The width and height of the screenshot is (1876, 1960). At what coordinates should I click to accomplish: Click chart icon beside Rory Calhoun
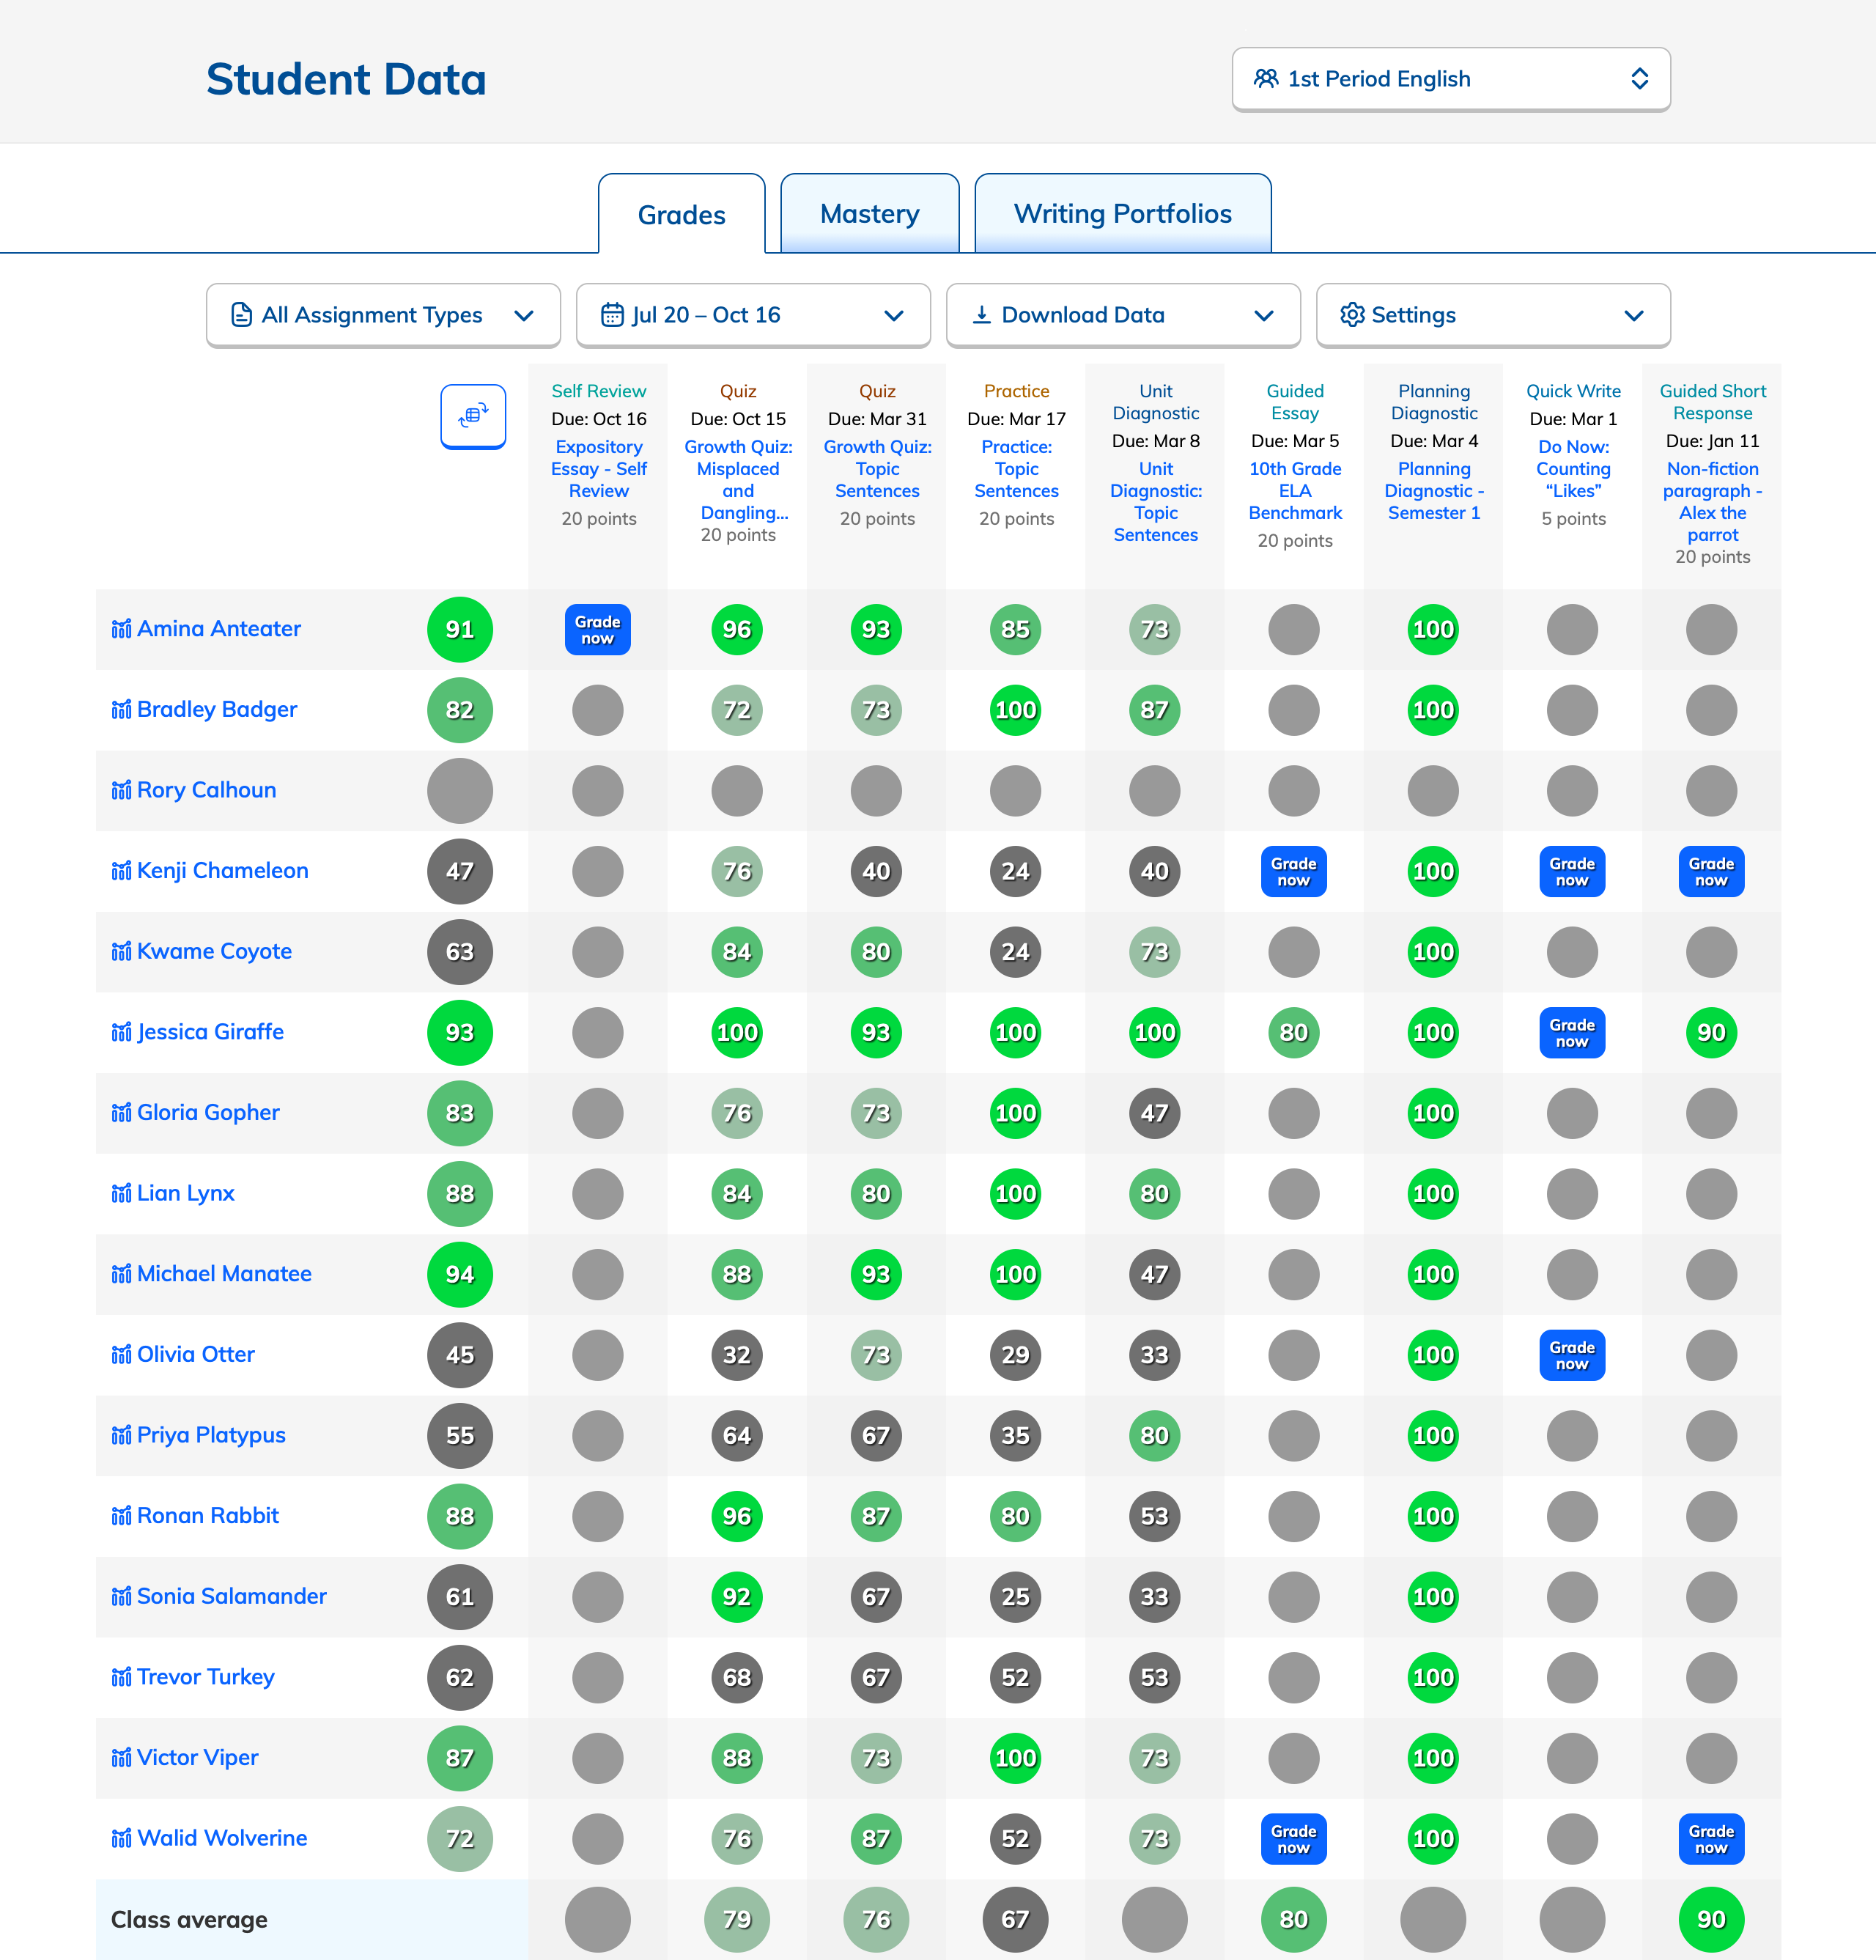121,790
